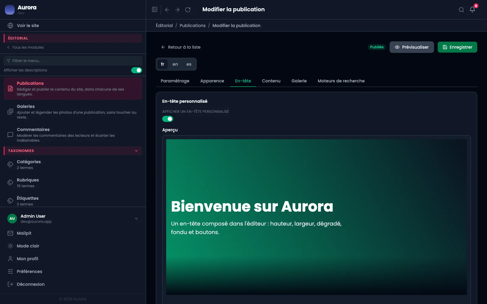Open Catégories in the sidebar menu
Viewport: 487px width, 304px height.
pyautogui.click(x=73, y=164)
